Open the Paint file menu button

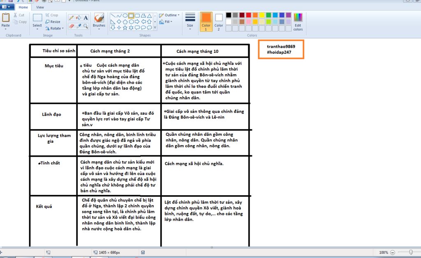tap(7, 7)
